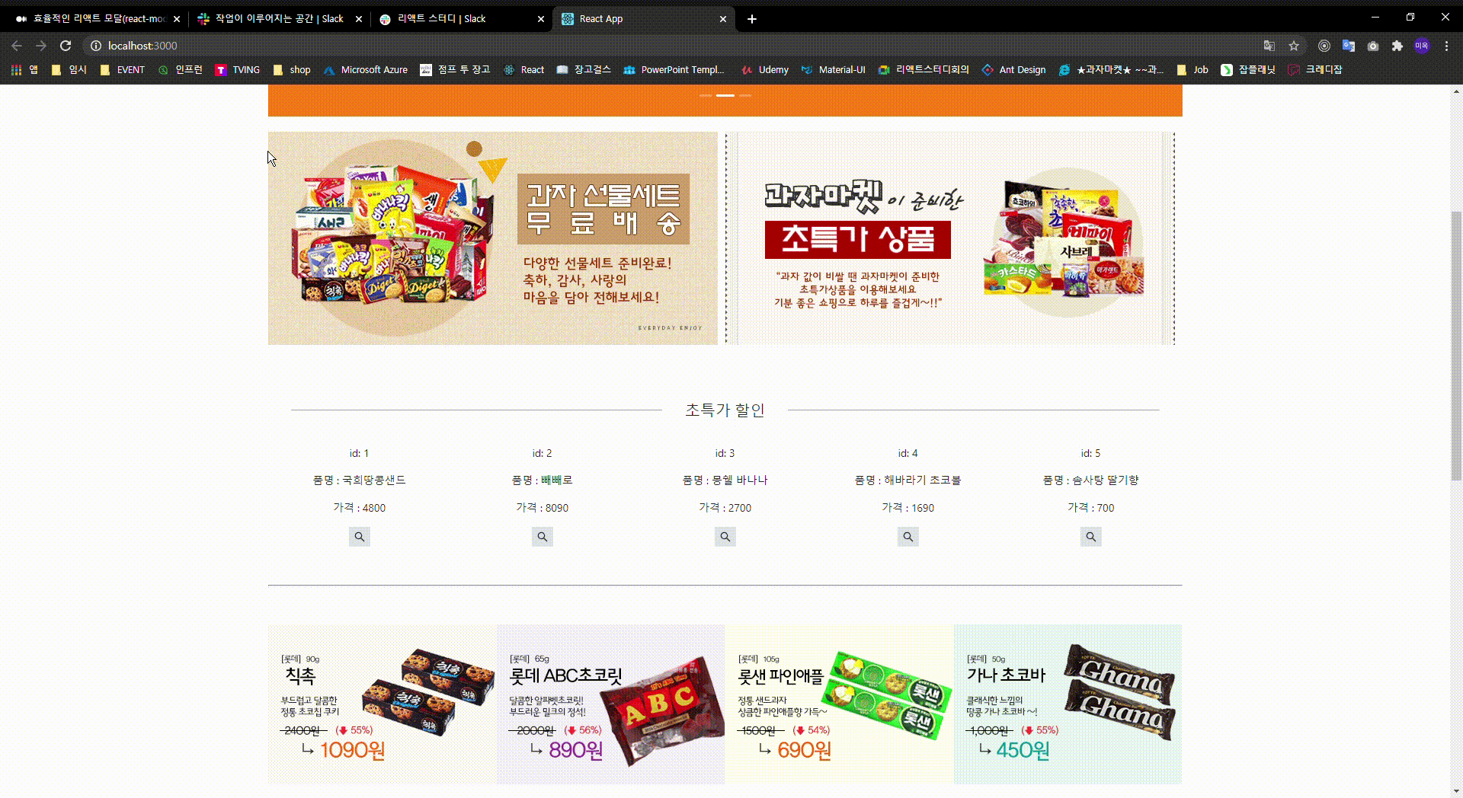The width and height of the screenshot is (1463, 798).
Task: Click the browser forward arrow
Action: (x=41, y=46)
